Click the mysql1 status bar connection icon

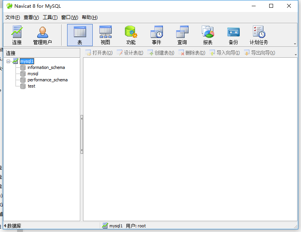[105, 226]
